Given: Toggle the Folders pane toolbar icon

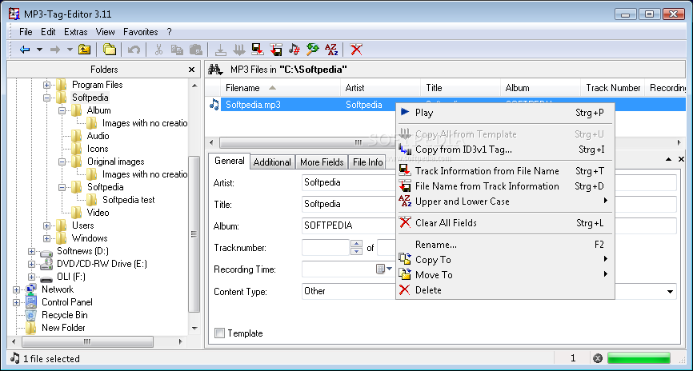Looking at the screenshot, I should 109,50.
